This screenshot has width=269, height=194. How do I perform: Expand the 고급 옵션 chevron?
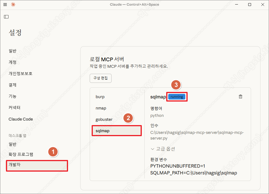pos(152,149)
